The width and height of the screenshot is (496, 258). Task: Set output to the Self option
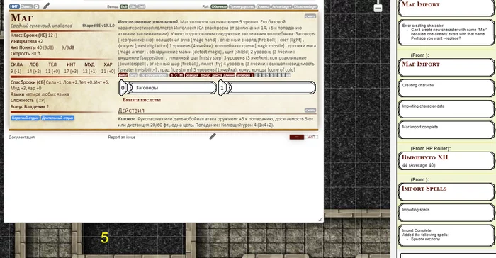(x=142, y=6)
